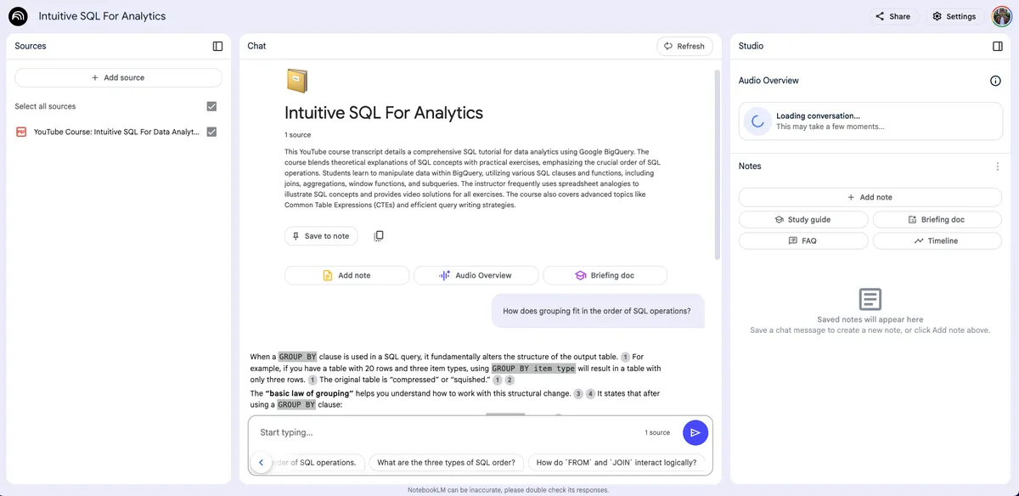Select suggestion about FROM and JOIN interaction
Image resolution: width=1019 pixels, height=496 pixels.
616,463
